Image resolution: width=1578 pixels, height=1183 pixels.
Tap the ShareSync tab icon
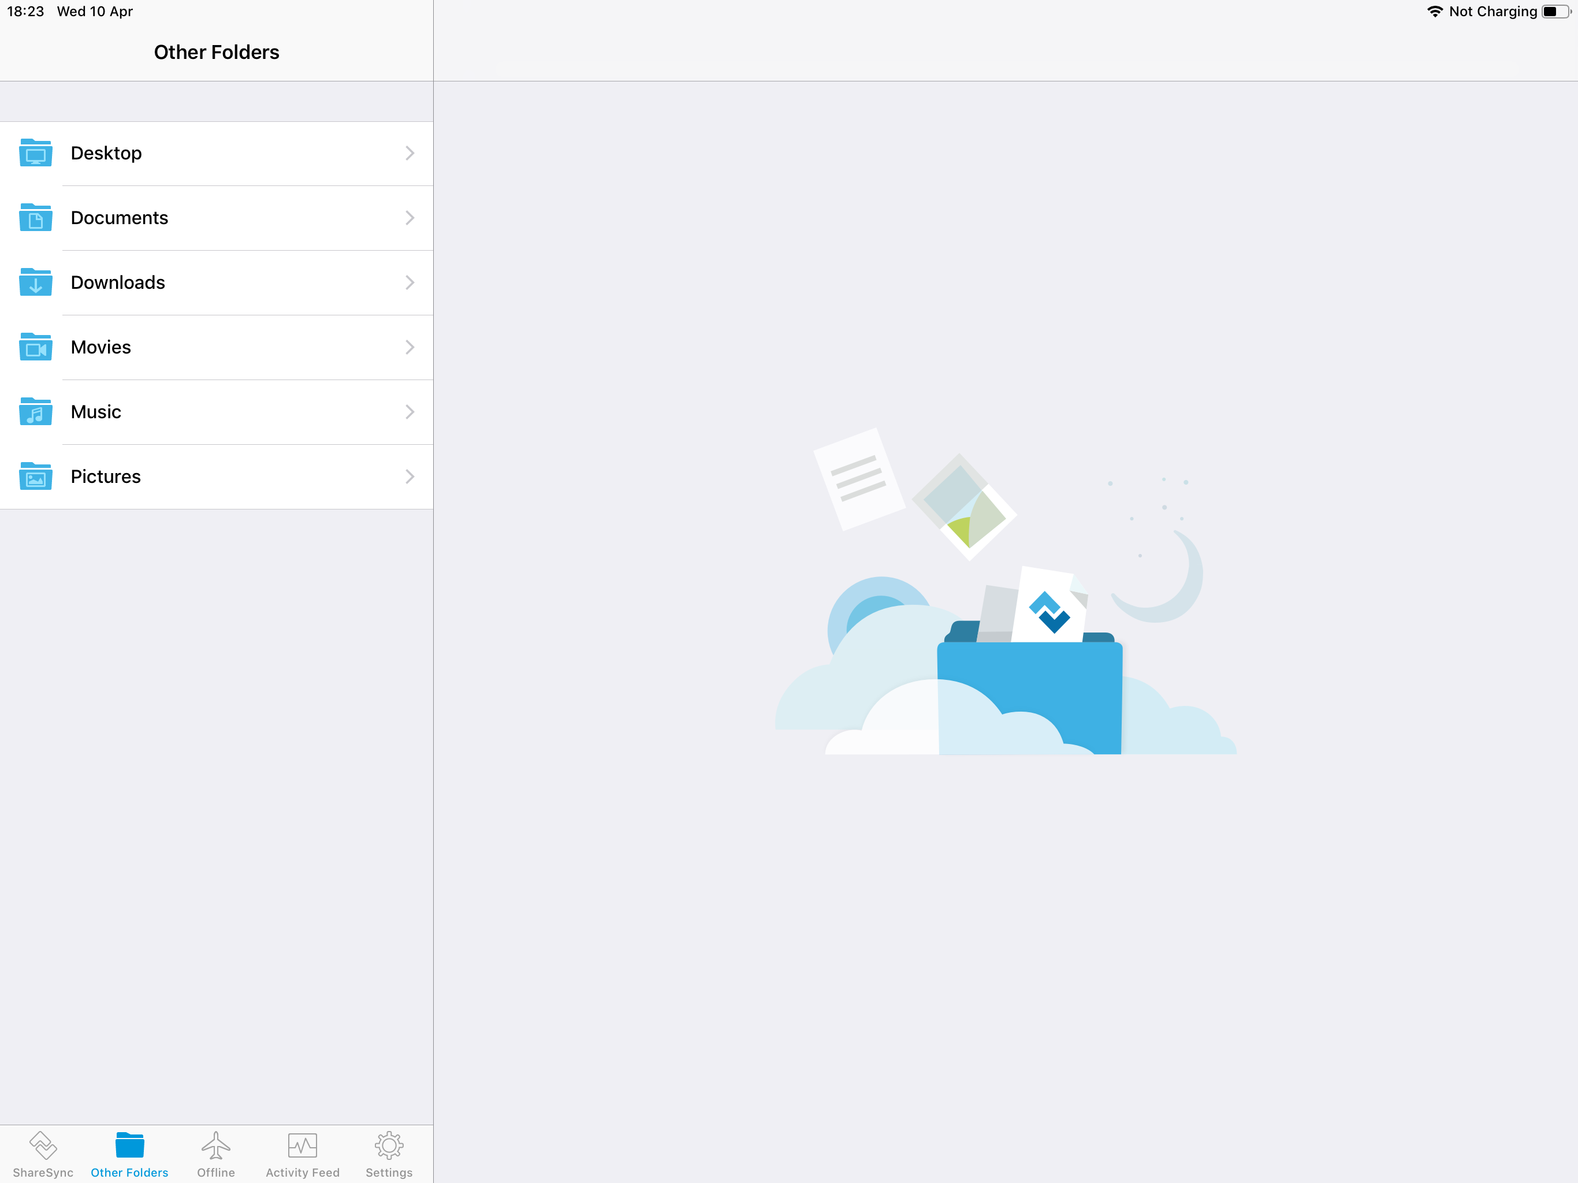[43, 1144]
